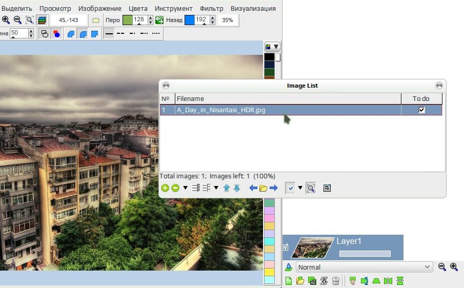The width and height of the screenshot is (464, 288).
Task: Remove selected with green minus in Image List
Action: [x=175, y=188]
